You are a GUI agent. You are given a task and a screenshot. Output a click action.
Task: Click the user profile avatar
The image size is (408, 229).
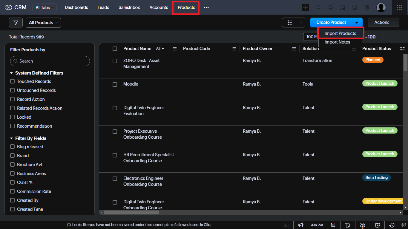coord(381,7)
